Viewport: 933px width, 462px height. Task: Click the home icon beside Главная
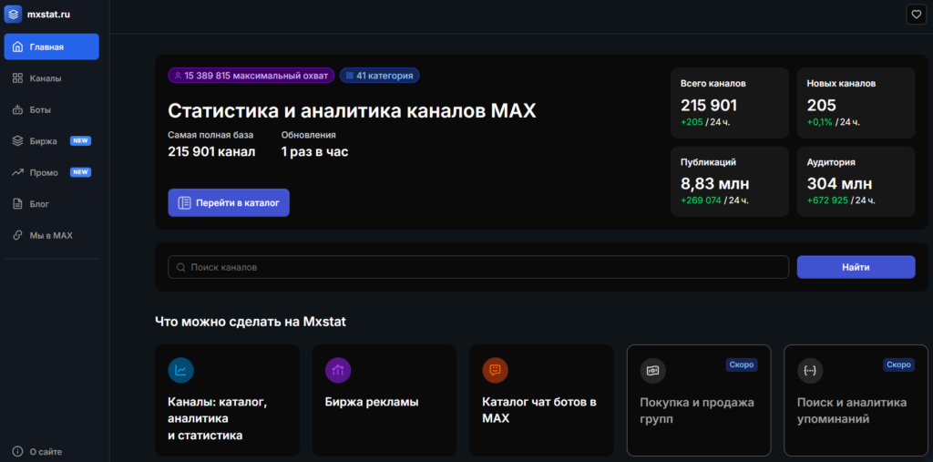18,46
